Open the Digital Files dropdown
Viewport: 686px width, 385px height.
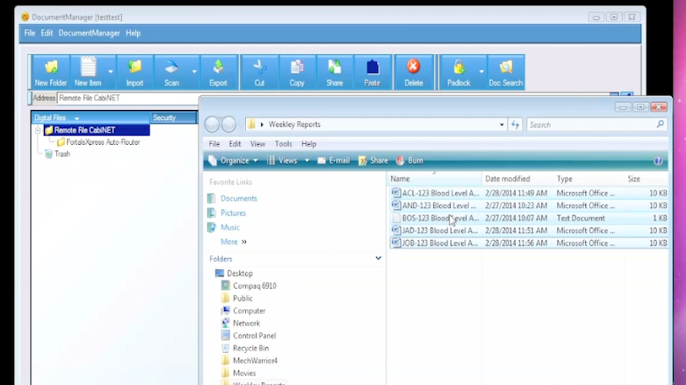pyautogui.click(x=77, y=118)
